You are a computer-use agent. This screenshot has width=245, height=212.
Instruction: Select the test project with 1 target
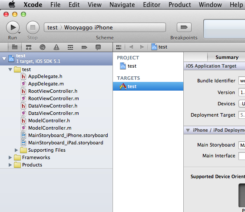tap(56, 59)
